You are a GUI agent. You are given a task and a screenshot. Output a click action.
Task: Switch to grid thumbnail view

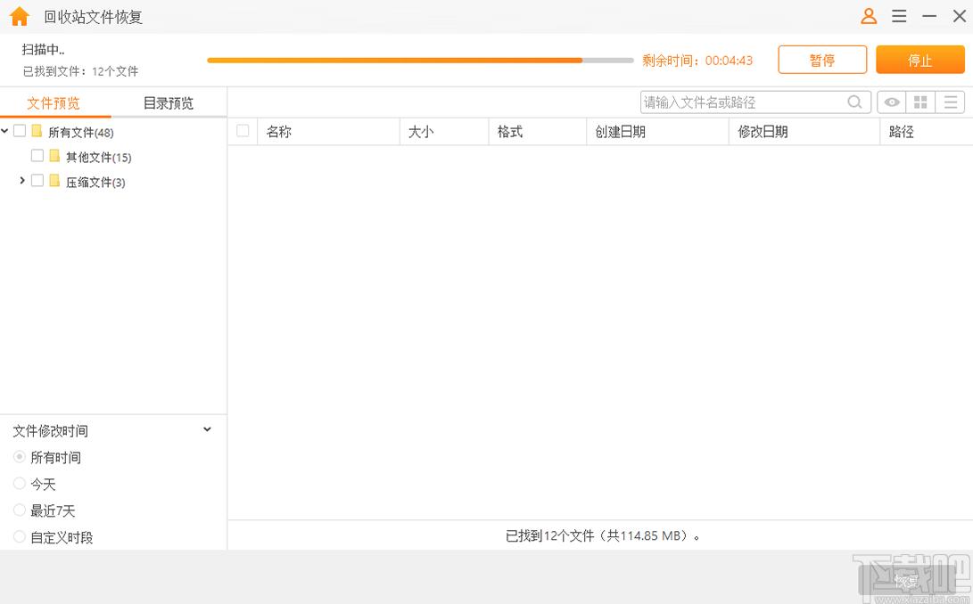coord(921,102)
